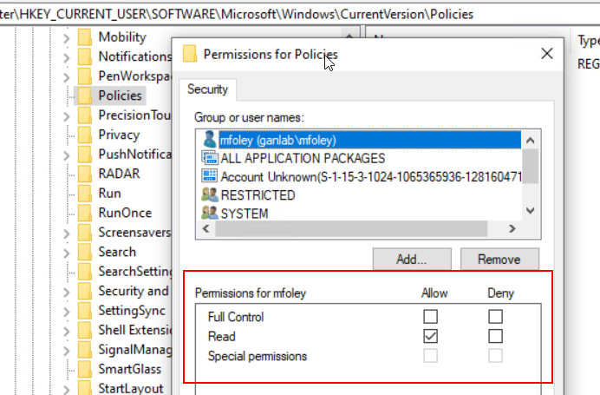This screenshot has width=600, height=395.
Task: Check the Full Control Deny checkbox
Action: click(495, 317)
